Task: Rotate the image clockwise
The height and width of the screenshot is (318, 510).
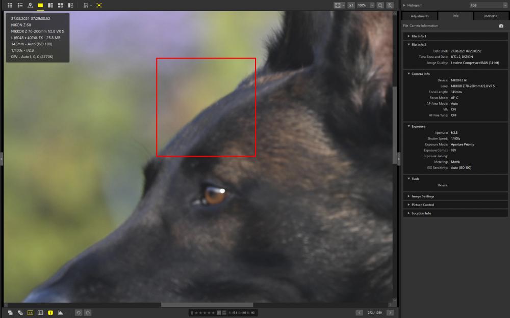Action: (88, 312)
